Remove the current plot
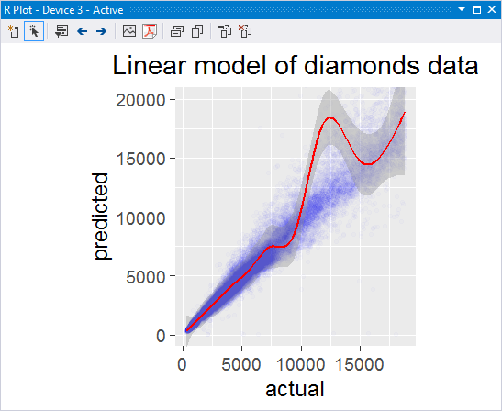This screenshot has height=411, width=502. point(225,31)
